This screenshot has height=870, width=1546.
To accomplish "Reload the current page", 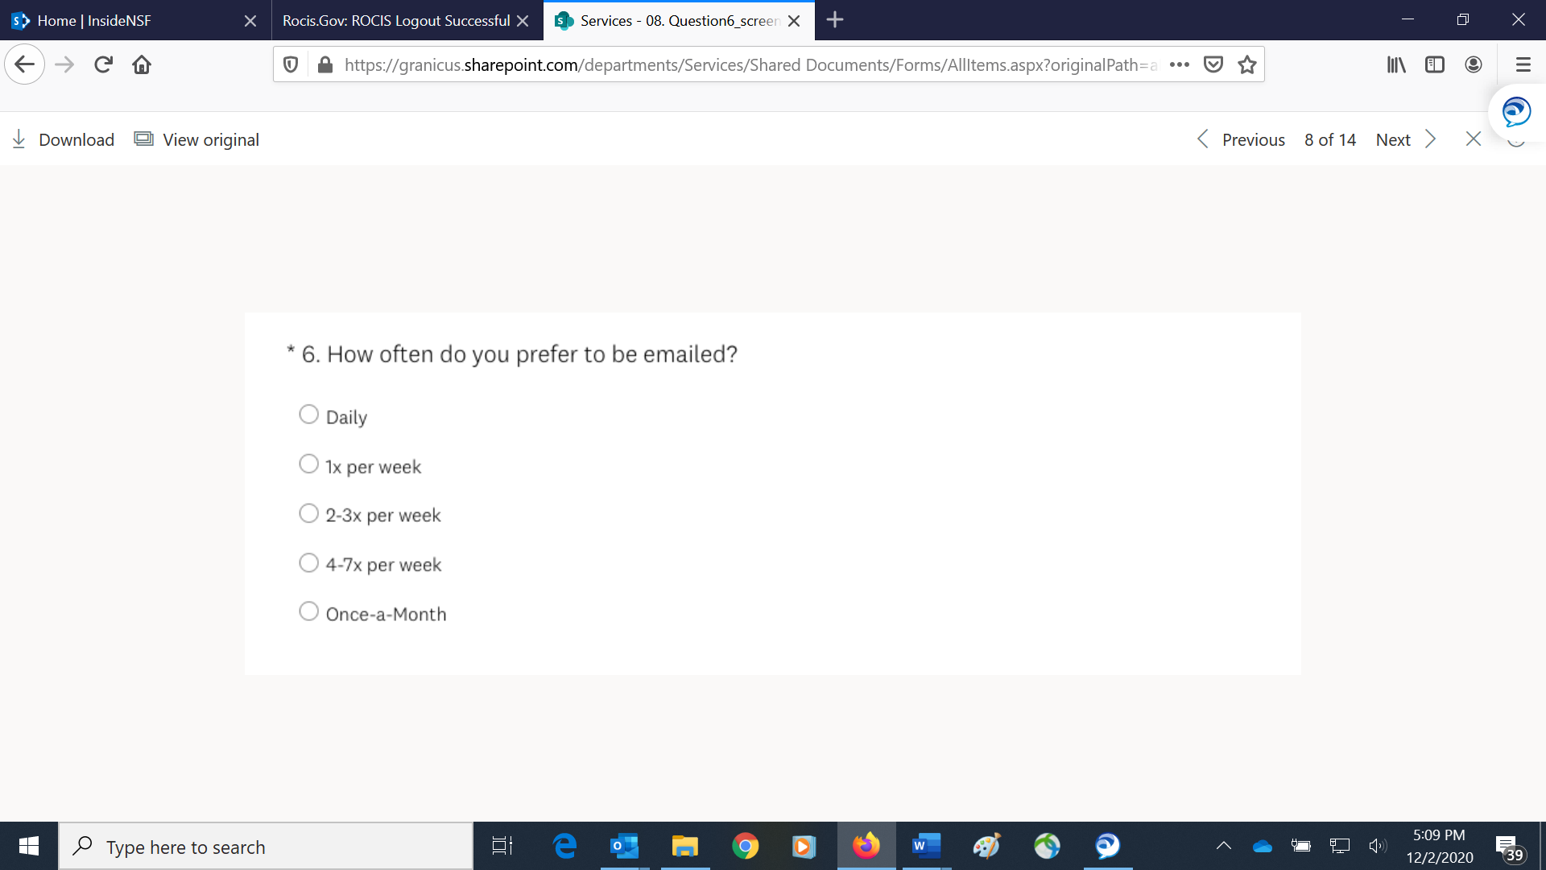I will (103, 64).
